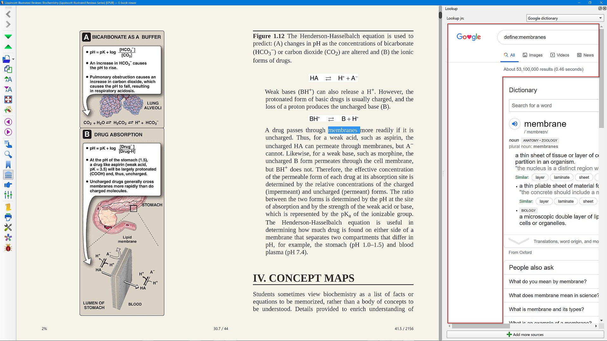The width and height of the screenshot is (607, 341).
Task: Click the Back arrow in toolbar
Action: coord(8,14)
